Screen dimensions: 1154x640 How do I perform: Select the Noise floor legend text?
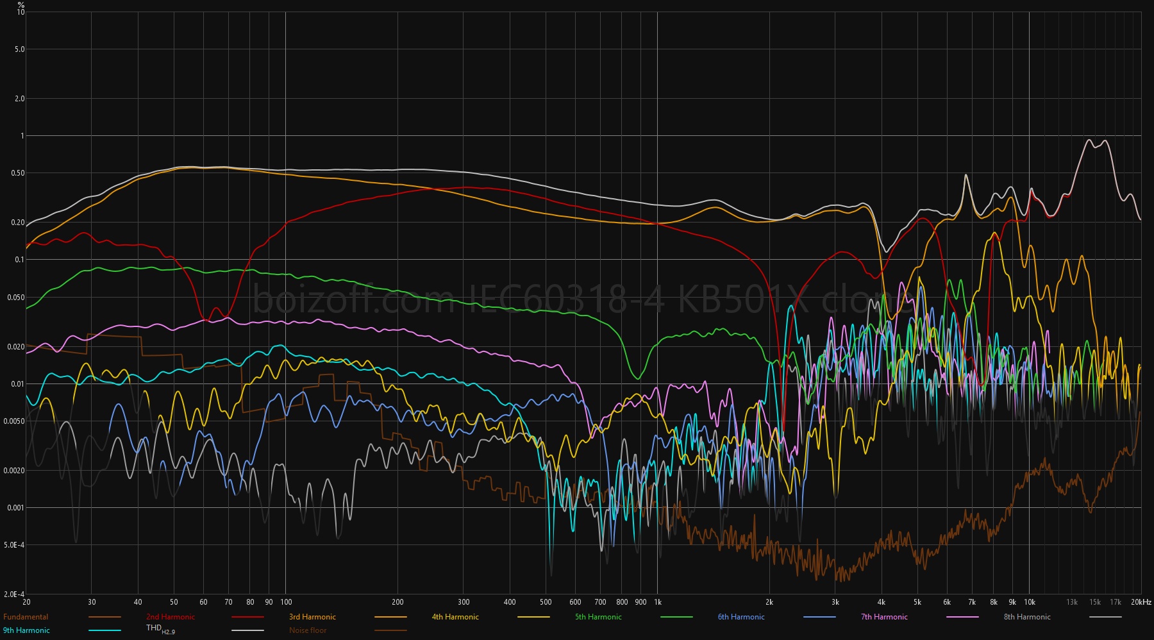(x=308, y=630)
